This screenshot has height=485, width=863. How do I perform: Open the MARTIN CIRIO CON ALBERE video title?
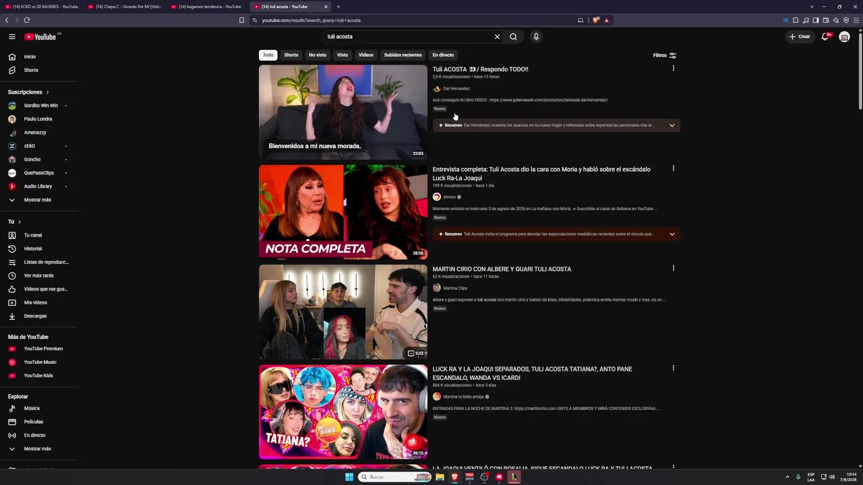click(x=502, y=269)
